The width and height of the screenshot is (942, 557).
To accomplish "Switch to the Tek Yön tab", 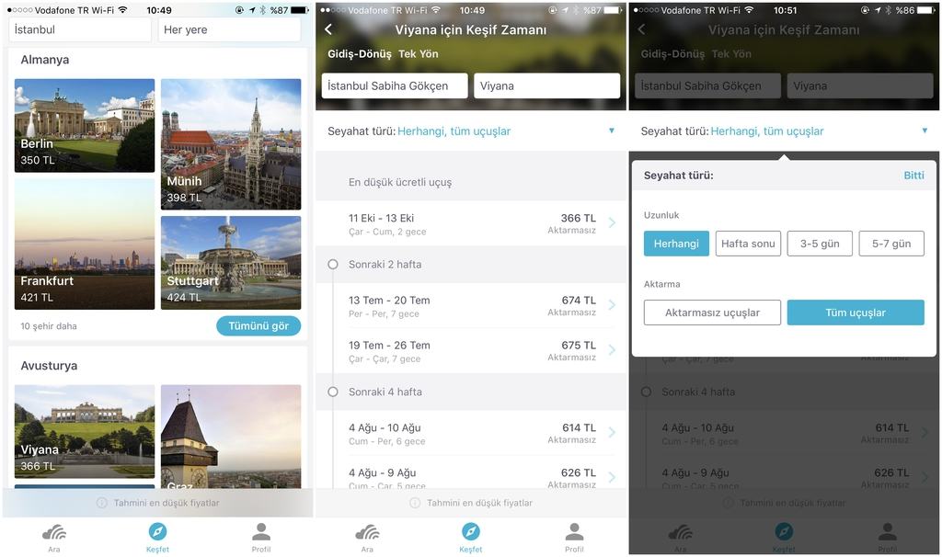I will (x=419, y=54).
